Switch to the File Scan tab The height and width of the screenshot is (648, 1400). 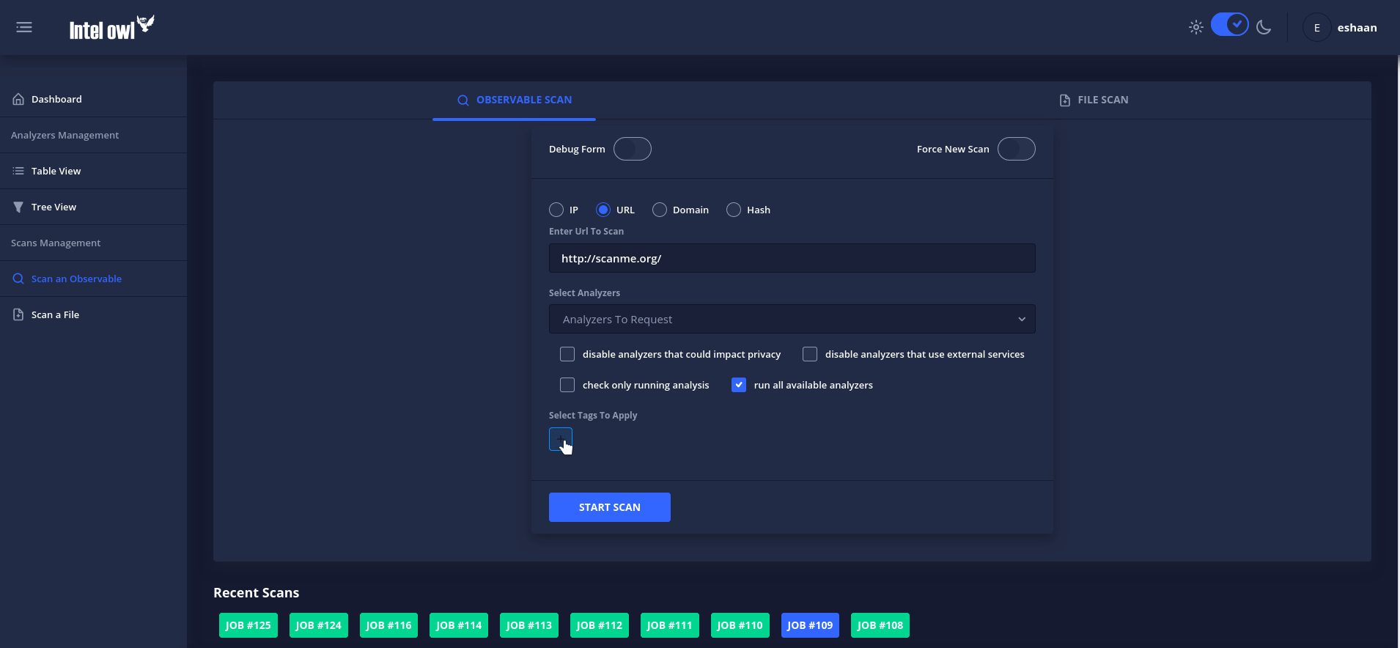coord(1094,100)
